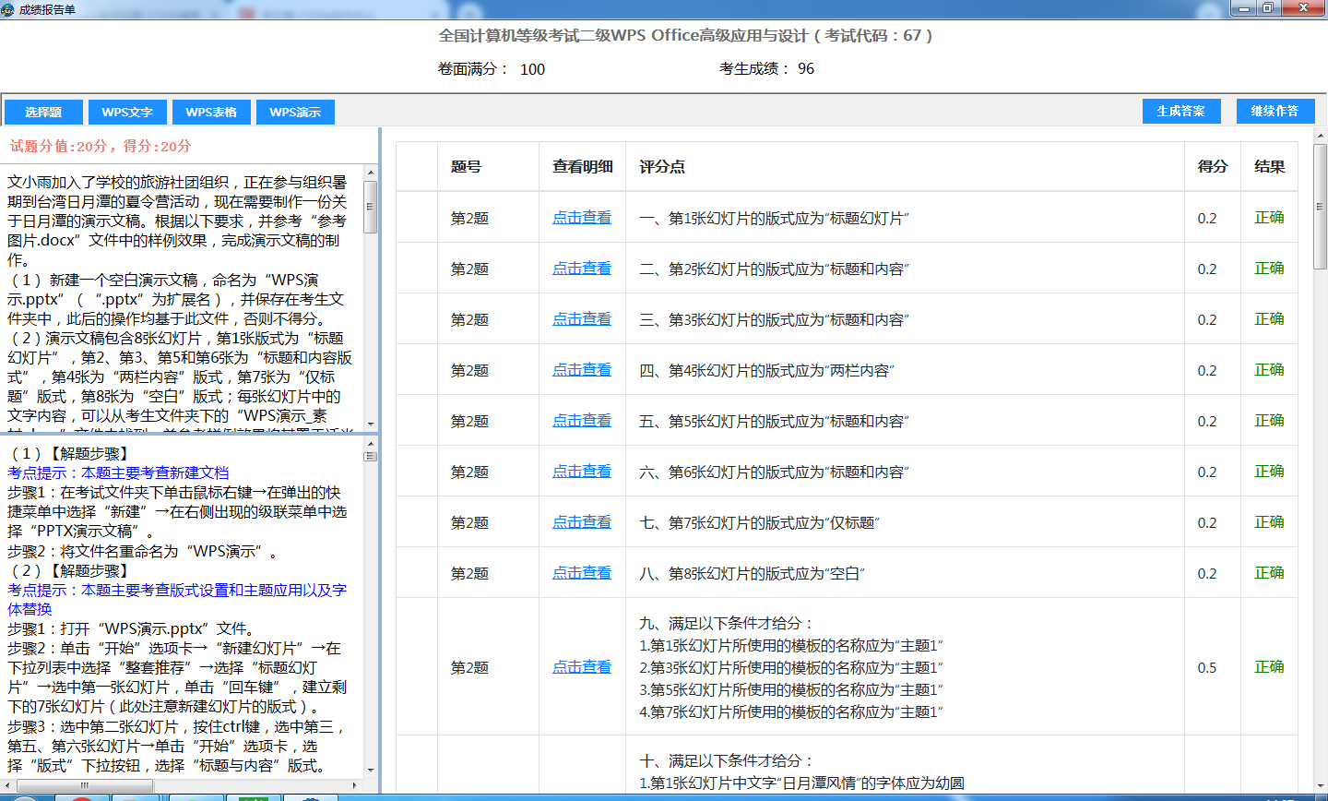Click the 考点提示 版式设置和主题应用 hint text

pos(177,599)
